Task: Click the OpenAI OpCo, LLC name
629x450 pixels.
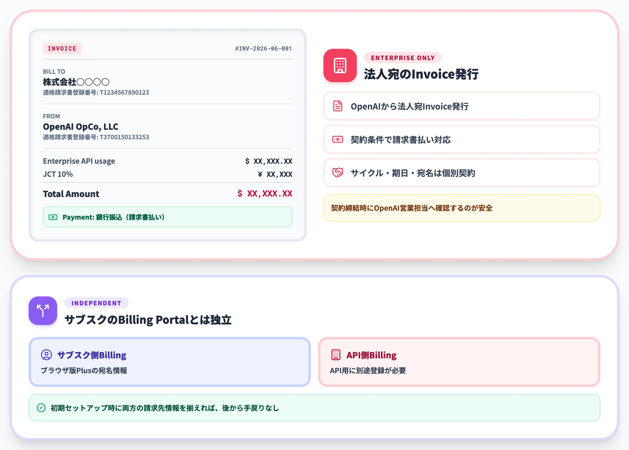Action: point(80,127)
